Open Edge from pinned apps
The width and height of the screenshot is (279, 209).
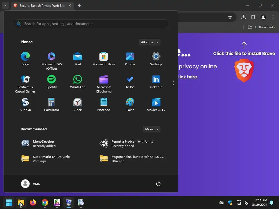25,59
